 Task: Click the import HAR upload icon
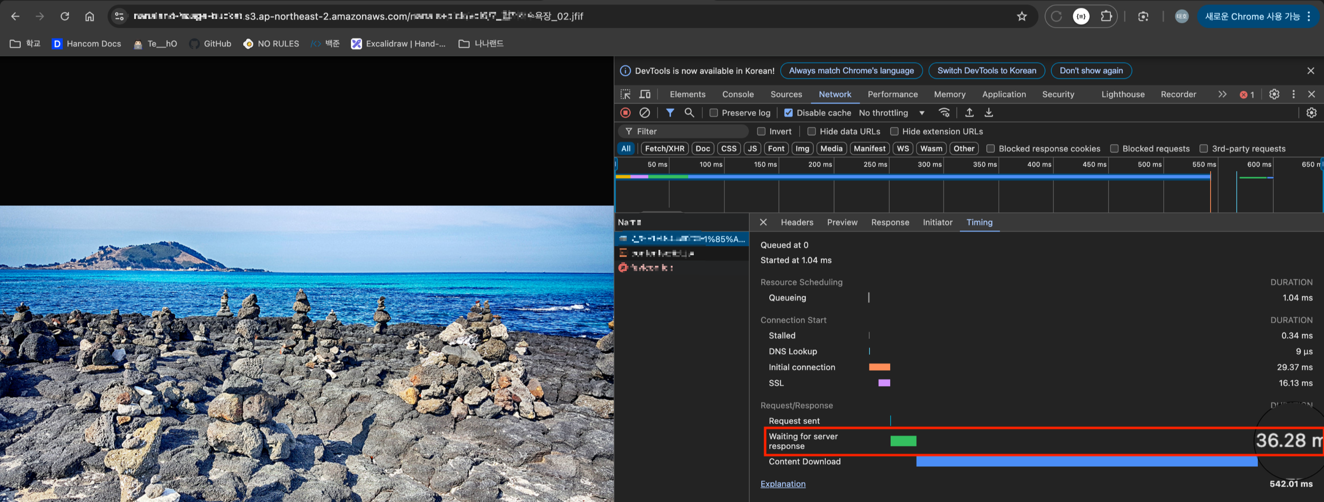969,112
